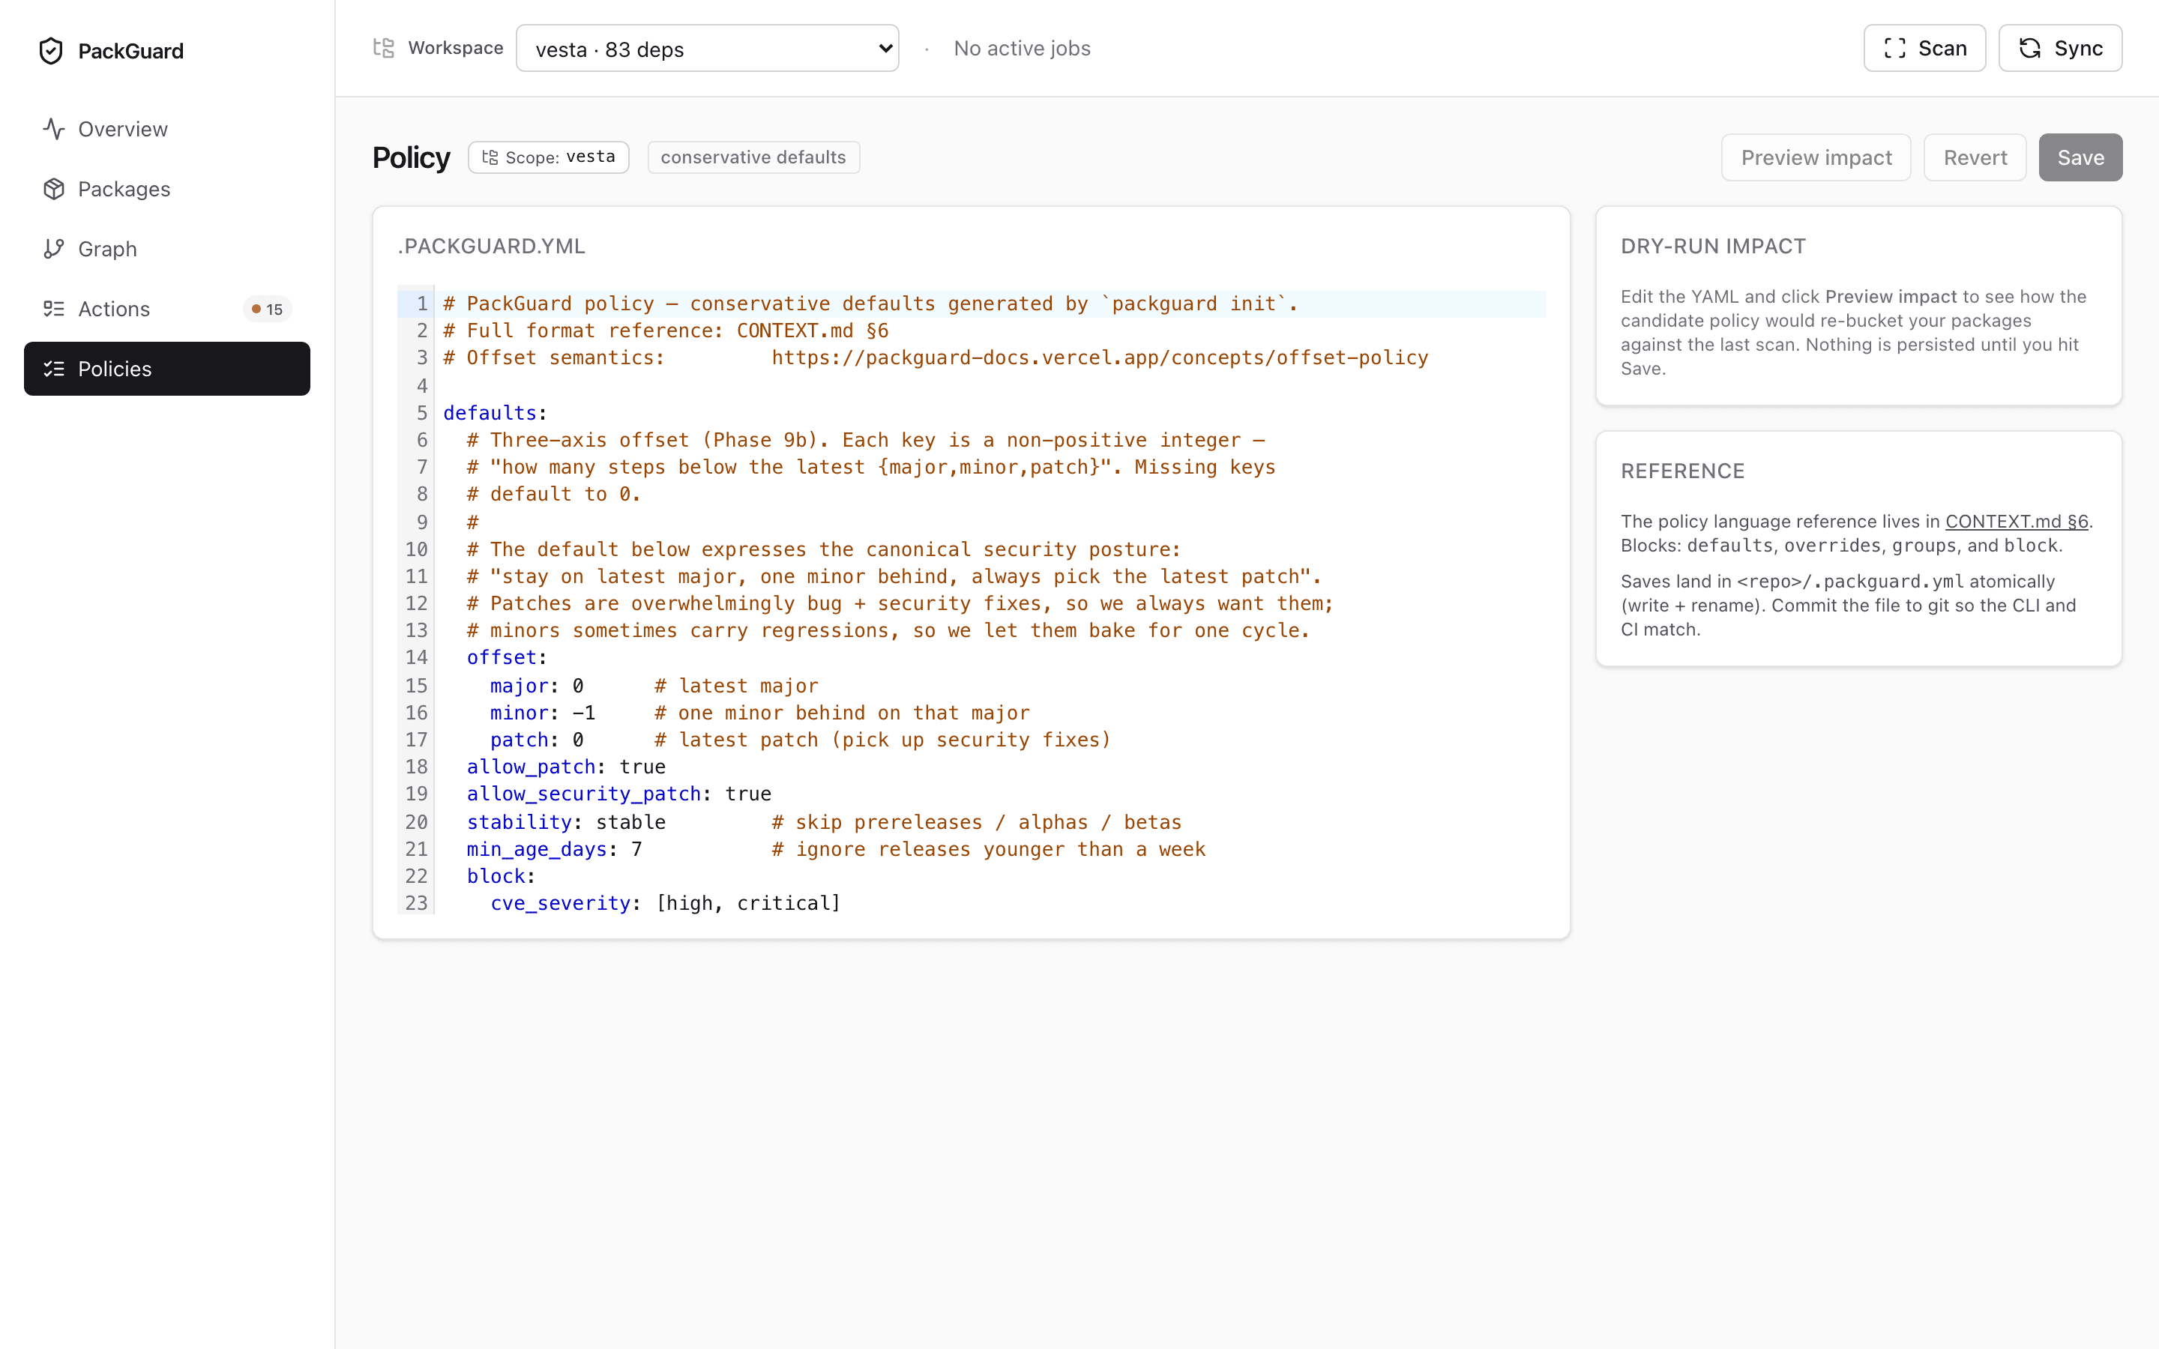Click the Overview activity pulse icon
The image size is (2159, 1349).
point(53,130)
